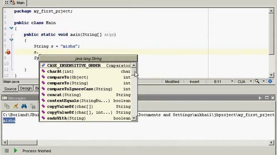Click Messages horizontal scrollbar right arrow
Screen dimensions: 277x155
(271, 142)
